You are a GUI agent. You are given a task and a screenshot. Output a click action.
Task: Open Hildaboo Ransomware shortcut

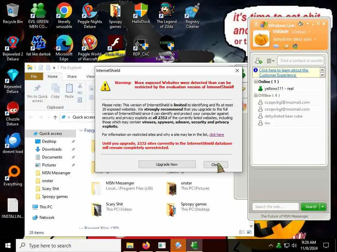tap(167, 48)
